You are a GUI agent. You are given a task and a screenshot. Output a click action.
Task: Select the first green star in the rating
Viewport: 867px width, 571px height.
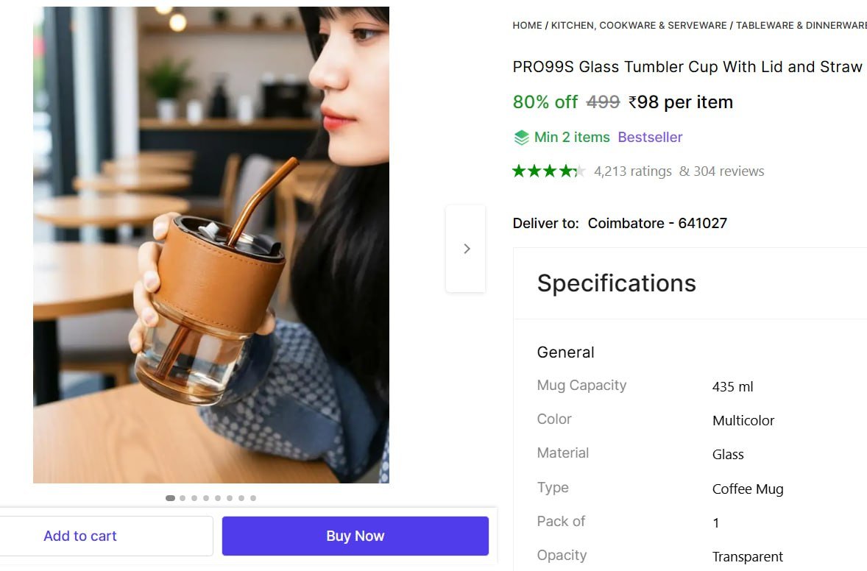point(517,170)
